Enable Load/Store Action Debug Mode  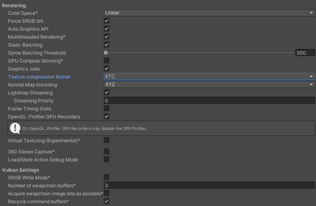point(107,159)
